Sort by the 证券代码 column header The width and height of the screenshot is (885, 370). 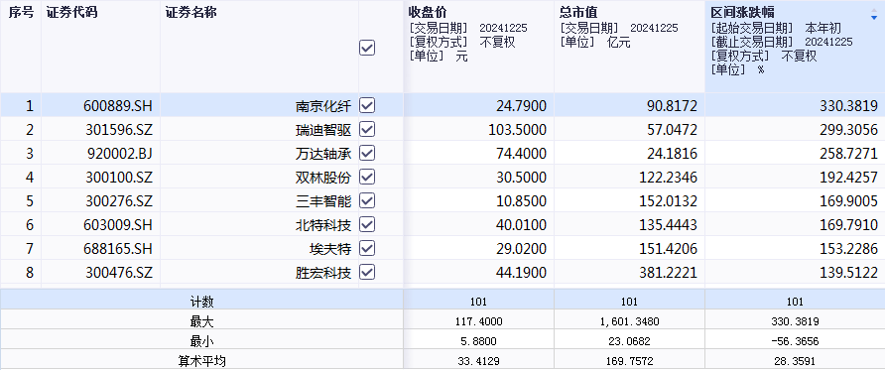click(71, 13)
